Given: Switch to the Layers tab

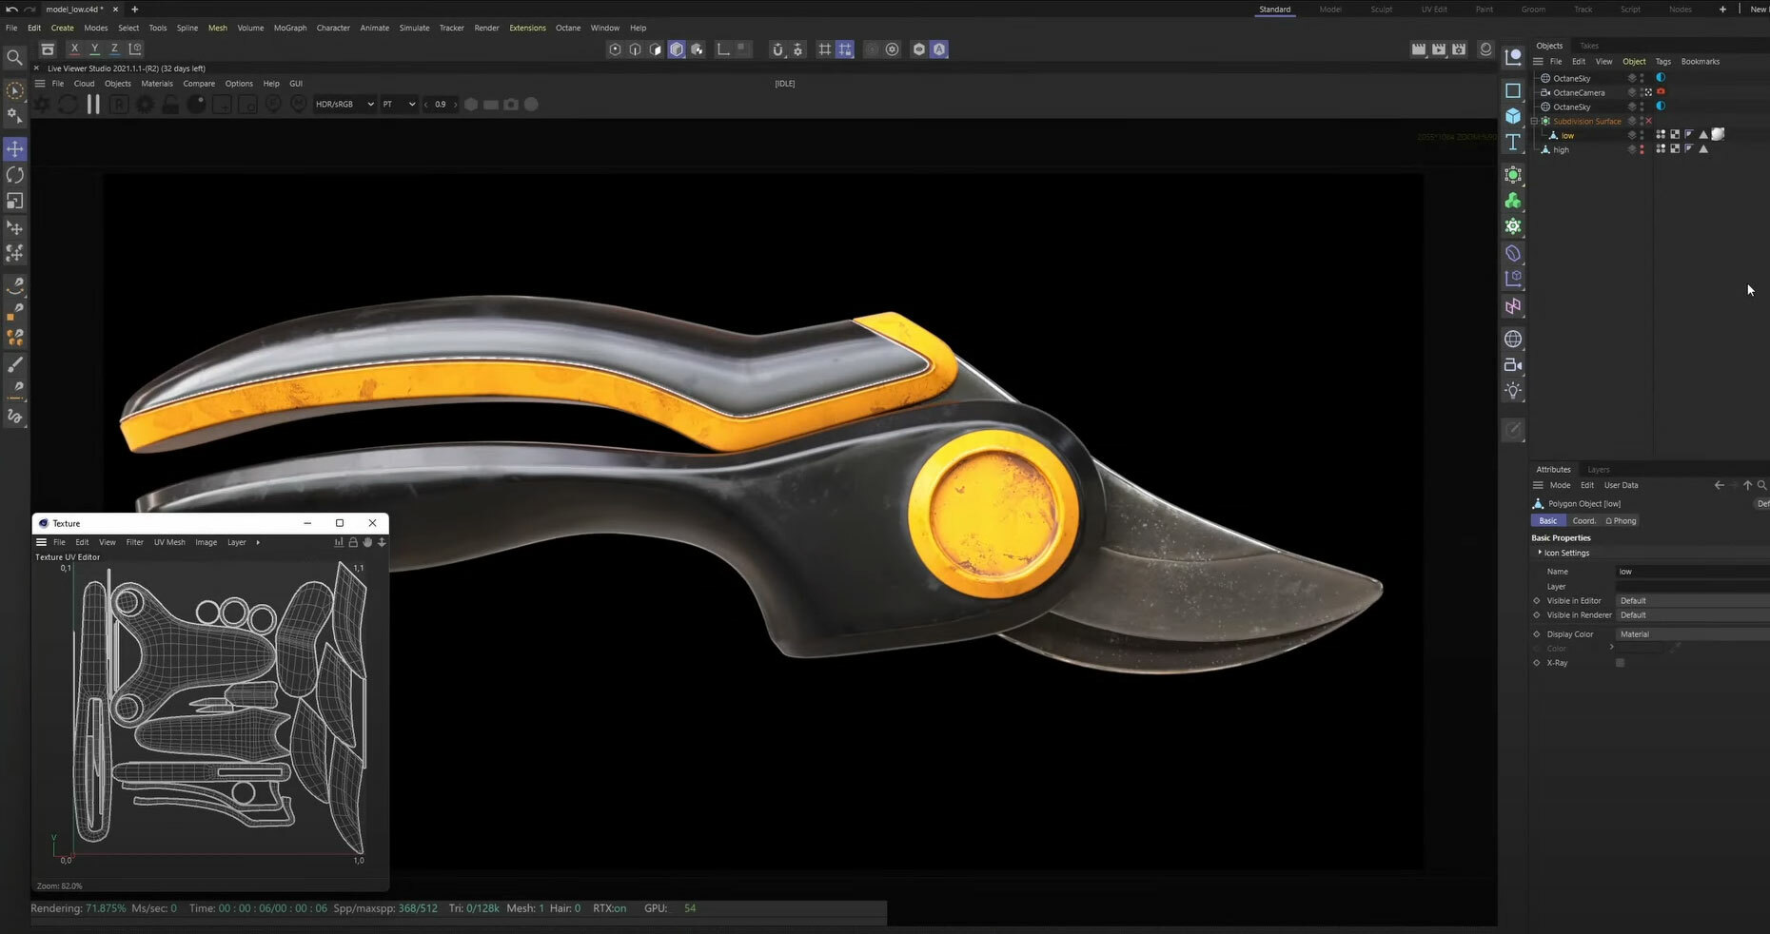Looking at the screenshot, I should pos(1599,470).
